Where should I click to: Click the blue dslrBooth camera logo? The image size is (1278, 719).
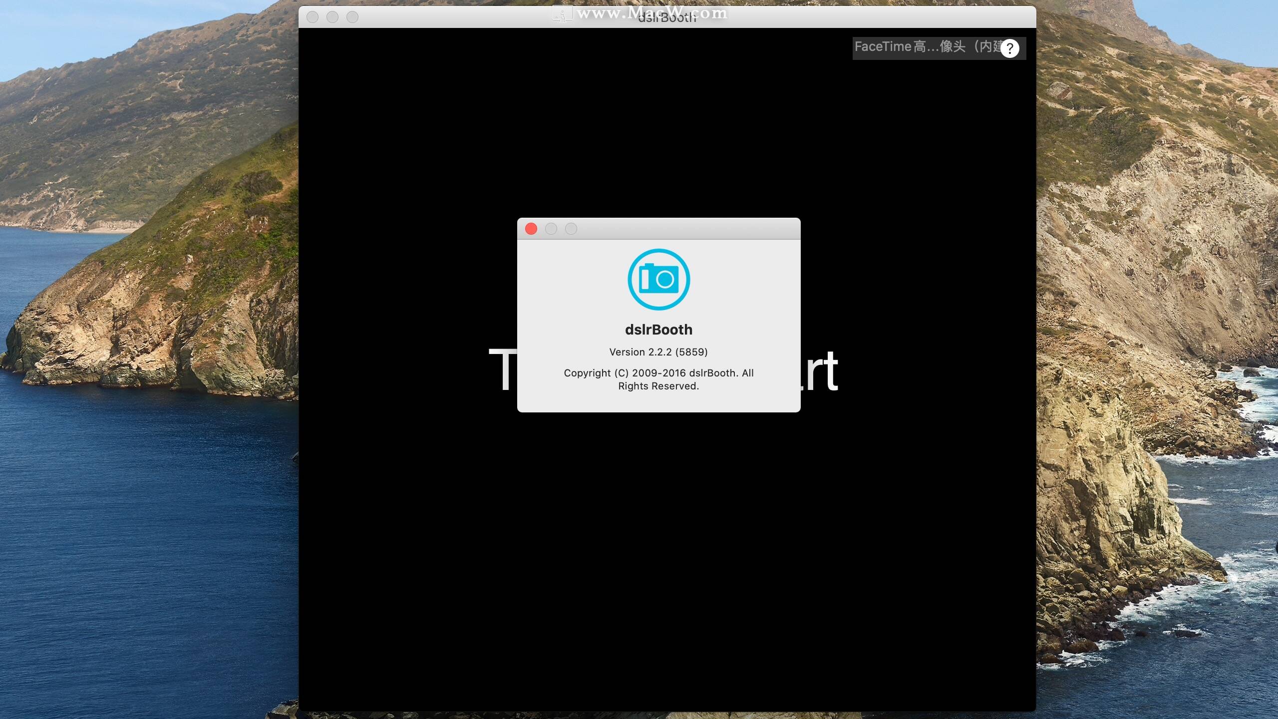click(x=658, y=280)
